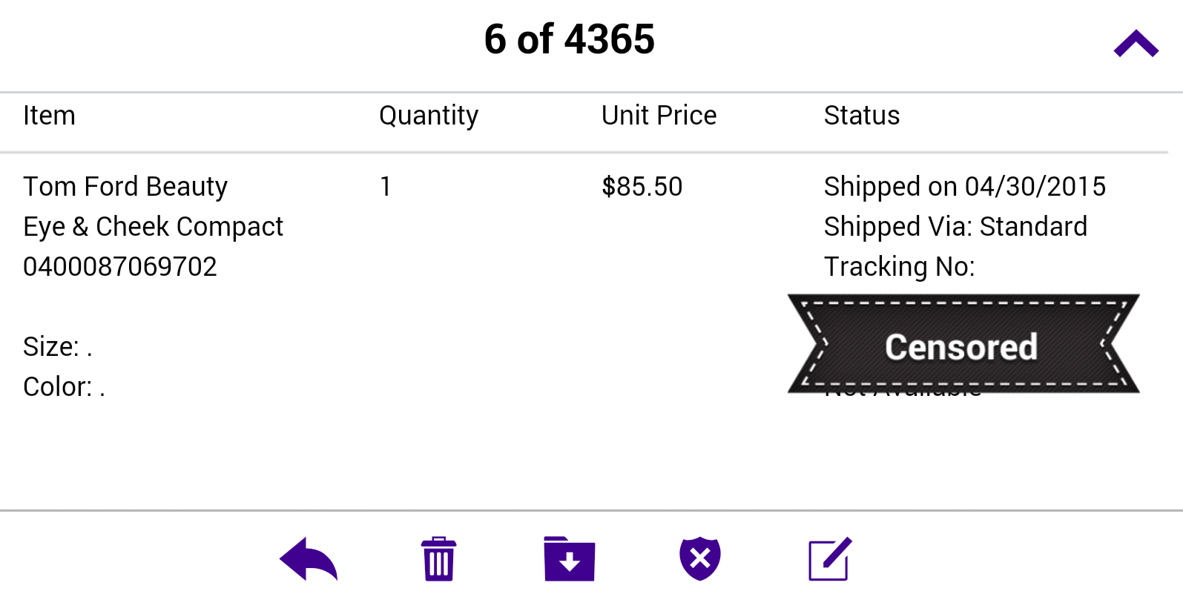Tap the Shipped on 04/30/2015 text
Viewport: 1183px width, 614px height.
pos(965,187)
